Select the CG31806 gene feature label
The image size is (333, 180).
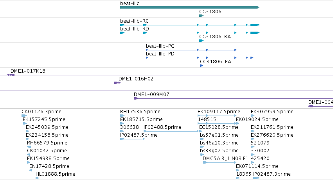(210, 12)
